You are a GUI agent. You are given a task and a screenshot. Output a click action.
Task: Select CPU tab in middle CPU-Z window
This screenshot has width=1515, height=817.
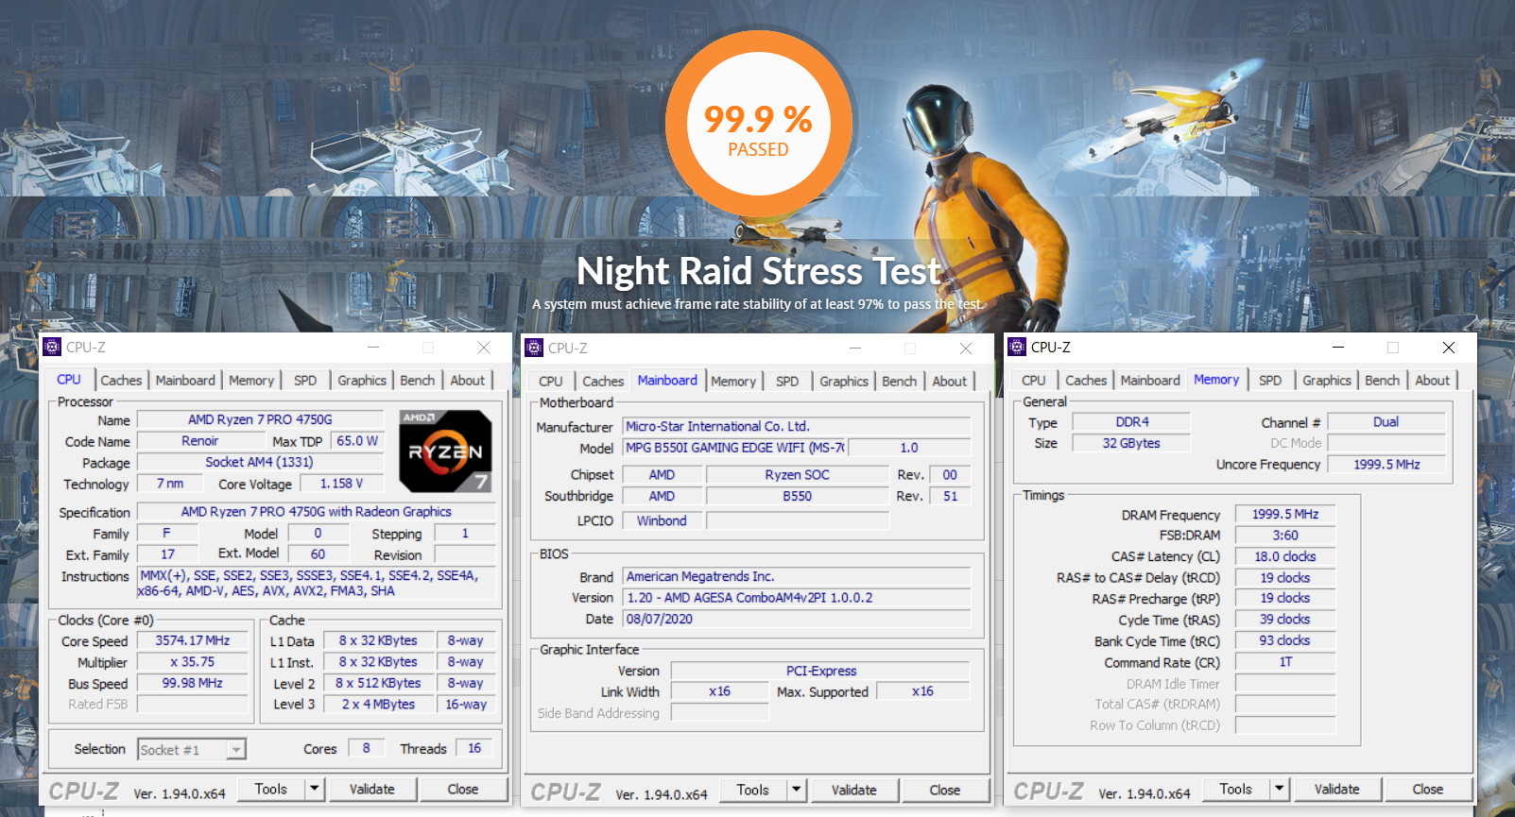[x=551, y=382]
